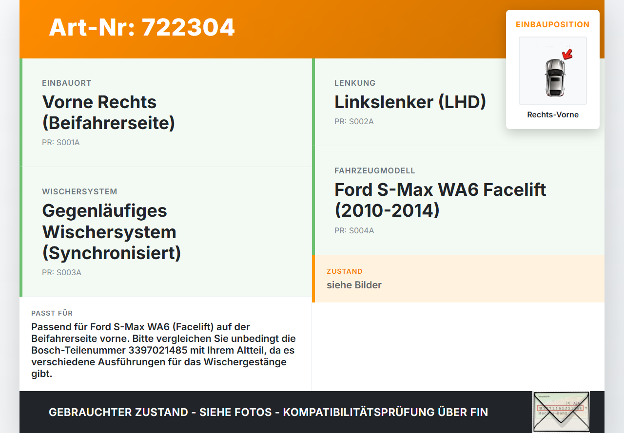Click the FAHRZEUGMODELL label
Screen dimensions: 624x433
(375, 171)
